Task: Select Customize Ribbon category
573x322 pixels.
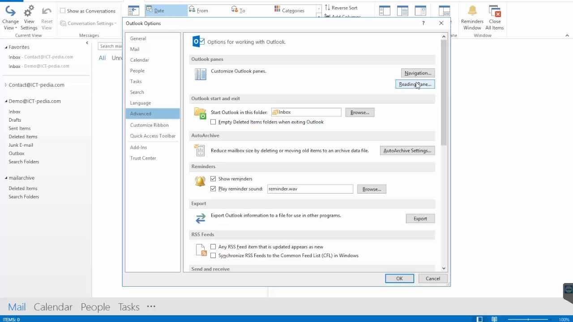Action: click(x=153, y=125)
